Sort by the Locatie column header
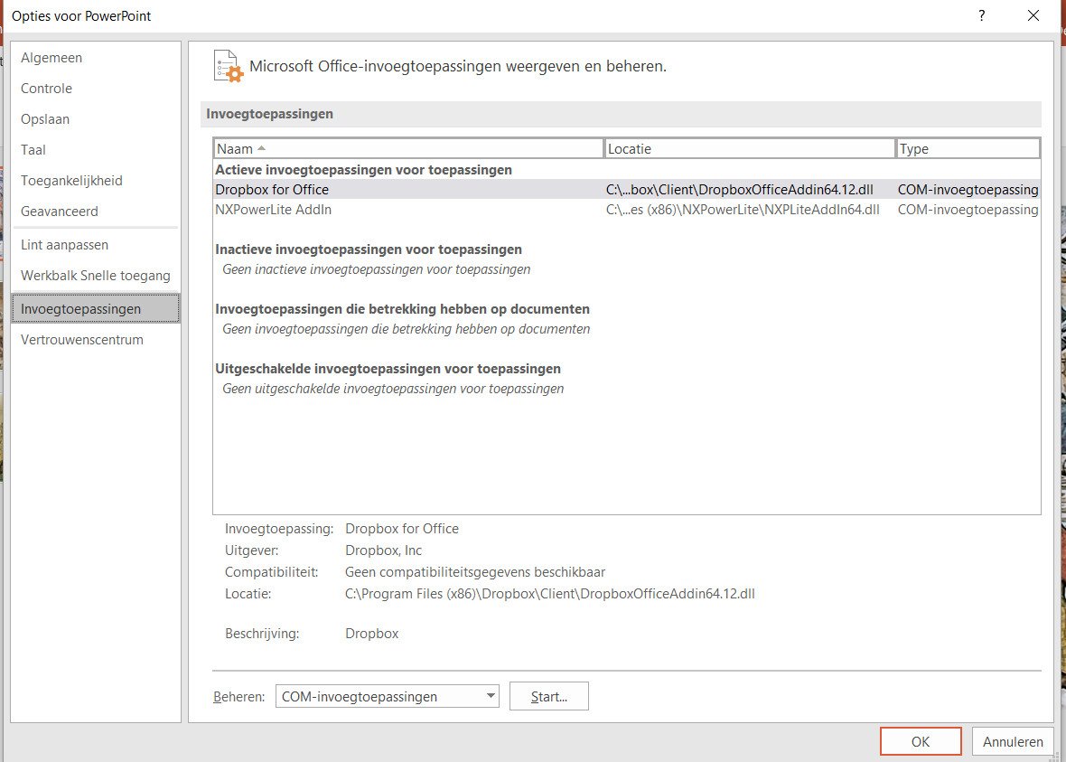 tap(749, 148)
